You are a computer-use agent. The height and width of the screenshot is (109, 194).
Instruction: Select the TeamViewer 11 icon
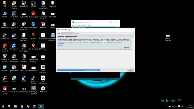pos(14,48)
